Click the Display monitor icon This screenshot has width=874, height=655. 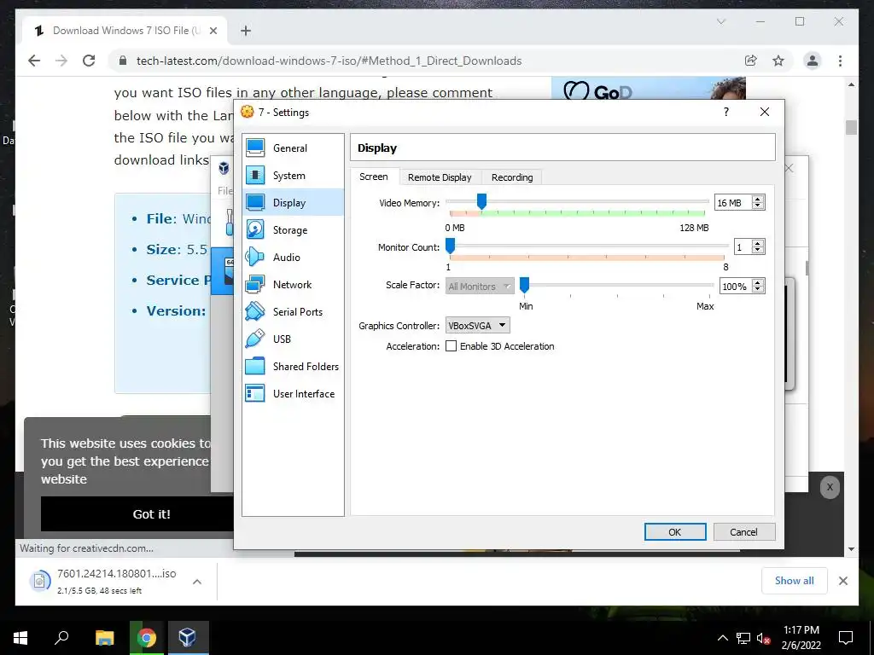pos(255,202)
